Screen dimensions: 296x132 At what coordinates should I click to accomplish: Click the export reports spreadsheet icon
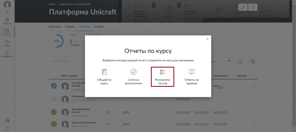pos(253,61)
